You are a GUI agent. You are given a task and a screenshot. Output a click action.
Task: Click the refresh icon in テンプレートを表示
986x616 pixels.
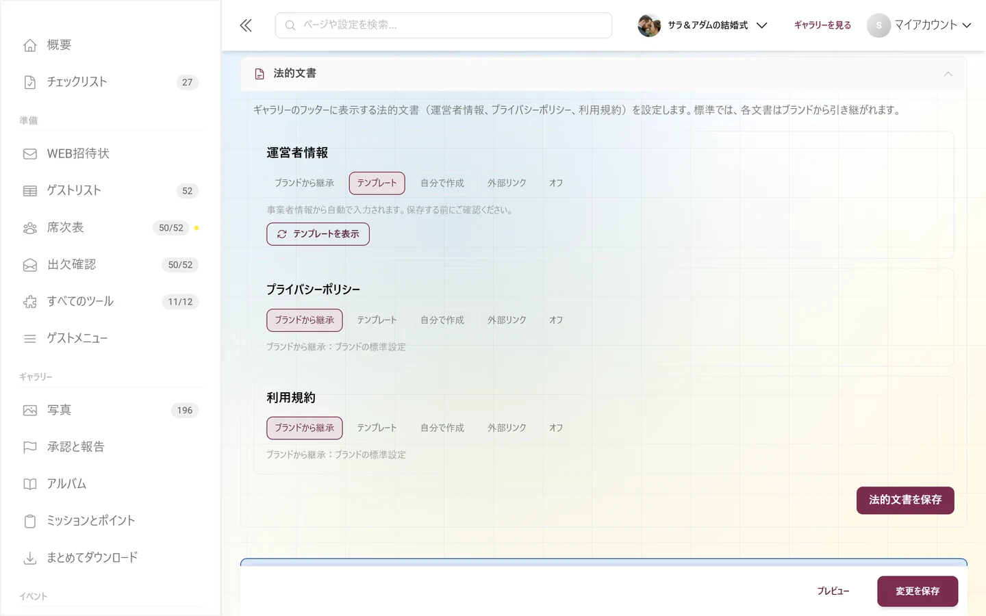[x=281, y=234]
